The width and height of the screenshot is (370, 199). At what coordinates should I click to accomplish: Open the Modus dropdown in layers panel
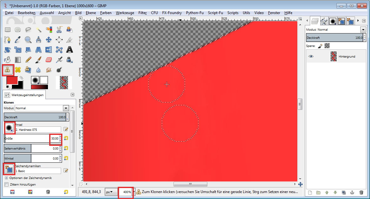pos(363,29)
